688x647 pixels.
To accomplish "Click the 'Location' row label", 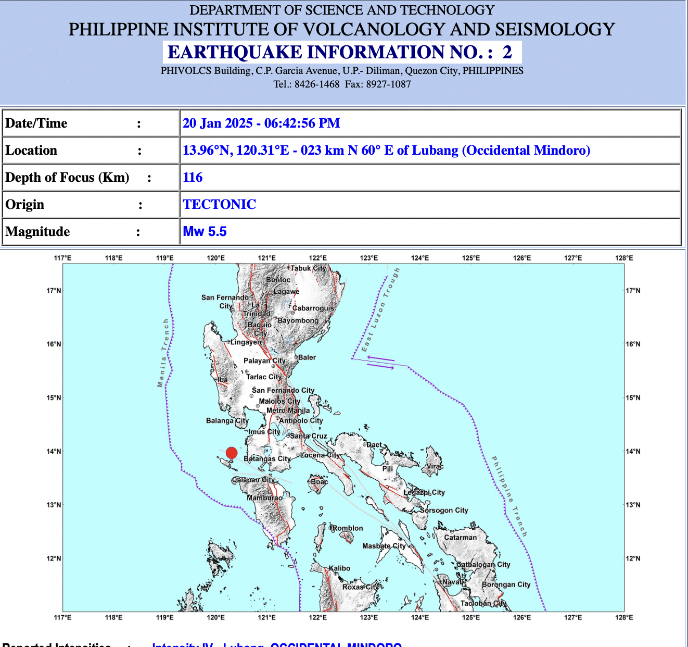I will [x=31, y=151].
